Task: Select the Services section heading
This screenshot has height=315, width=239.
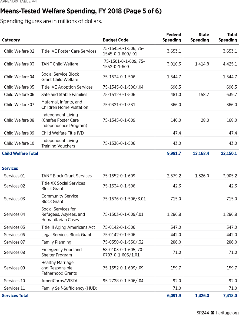Action: pyautogui.click(x=10, y=168)
